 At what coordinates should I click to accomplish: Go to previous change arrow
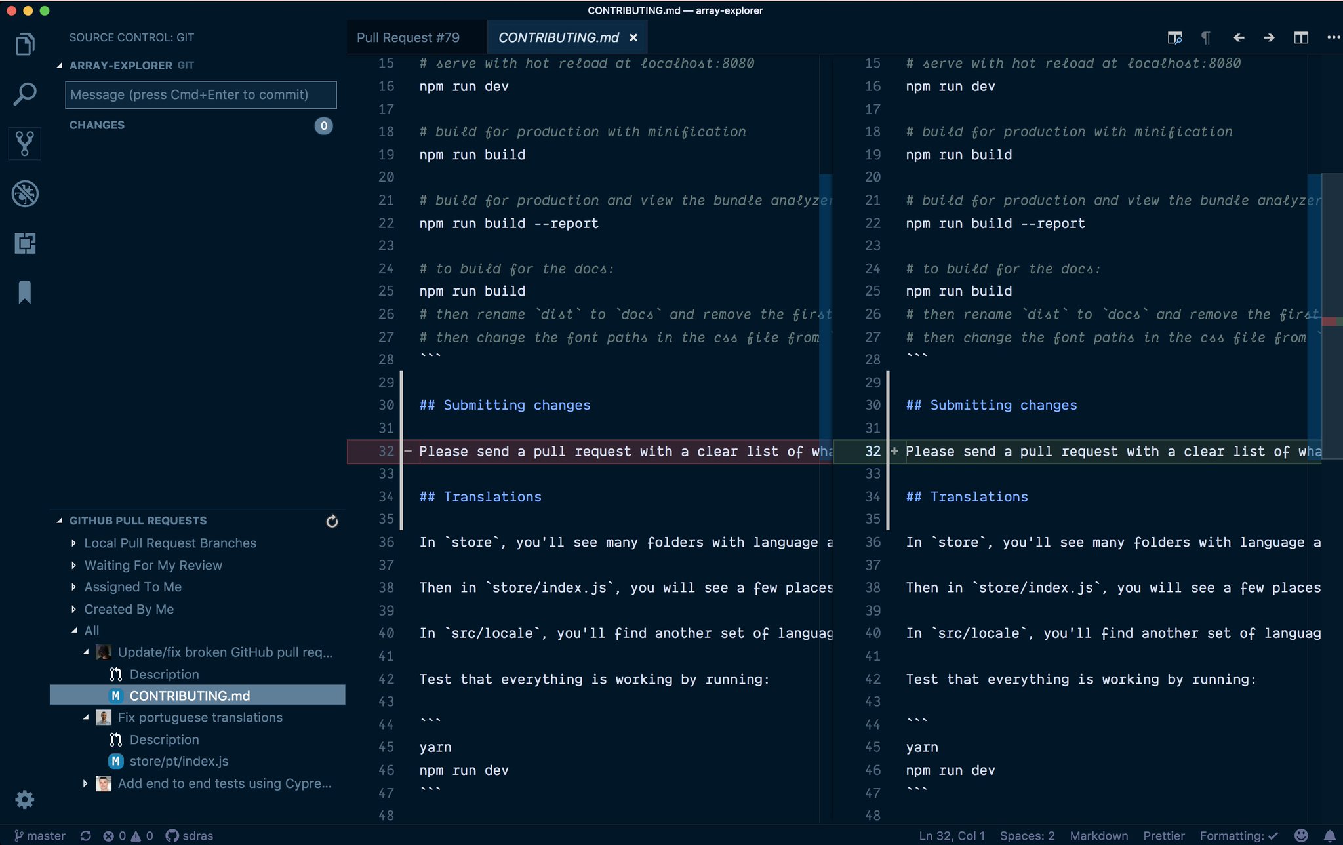(x=1239, y=38)
